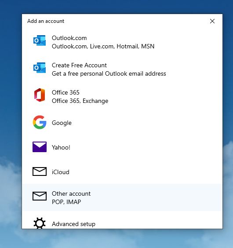The image size is (233, 248).
Task: Select the Create Free Account option
Action: [122, 69]
